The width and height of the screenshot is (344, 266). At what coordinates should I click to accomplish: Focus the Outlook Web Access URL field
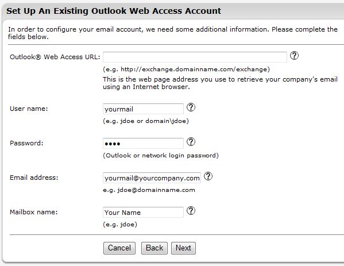195,57
